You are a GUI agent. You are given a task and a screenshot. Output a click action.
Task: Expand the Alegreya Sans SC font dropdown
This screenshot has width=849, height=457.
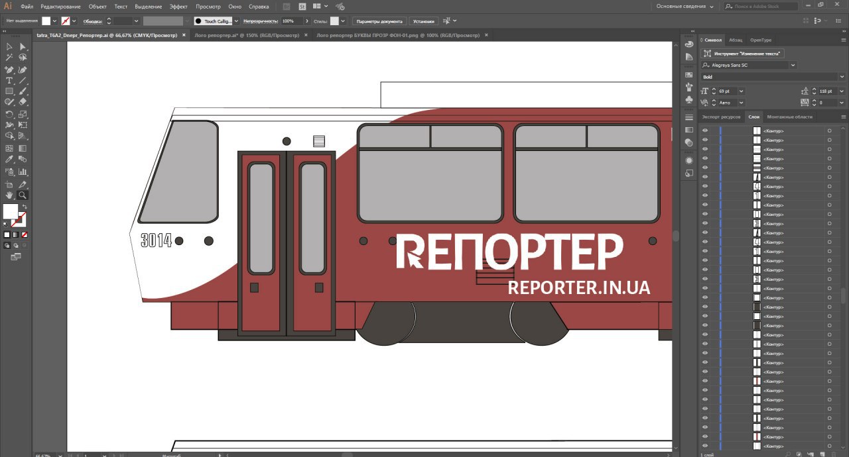click(x=793, y=66)
